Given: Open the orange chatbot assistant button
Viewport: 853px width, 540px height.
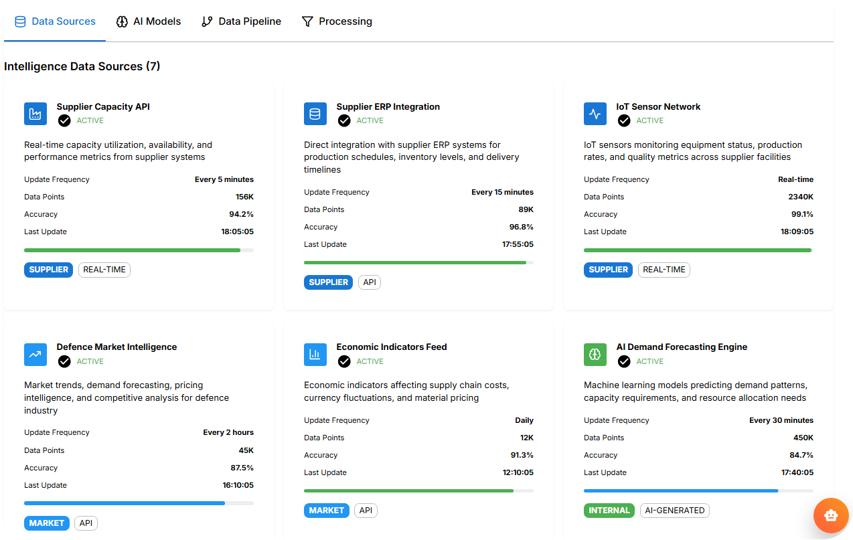Looking at the screenshot, I should [831, 515].
